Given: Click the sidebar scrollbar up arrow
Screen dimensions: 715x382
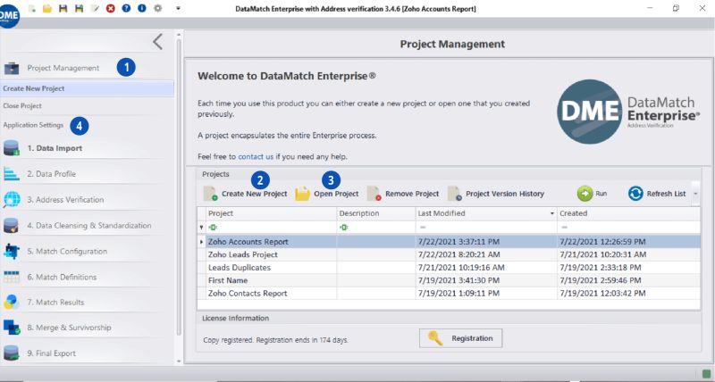Looking at the screenshot, I should pyautogui.click(x=178, y=35).
